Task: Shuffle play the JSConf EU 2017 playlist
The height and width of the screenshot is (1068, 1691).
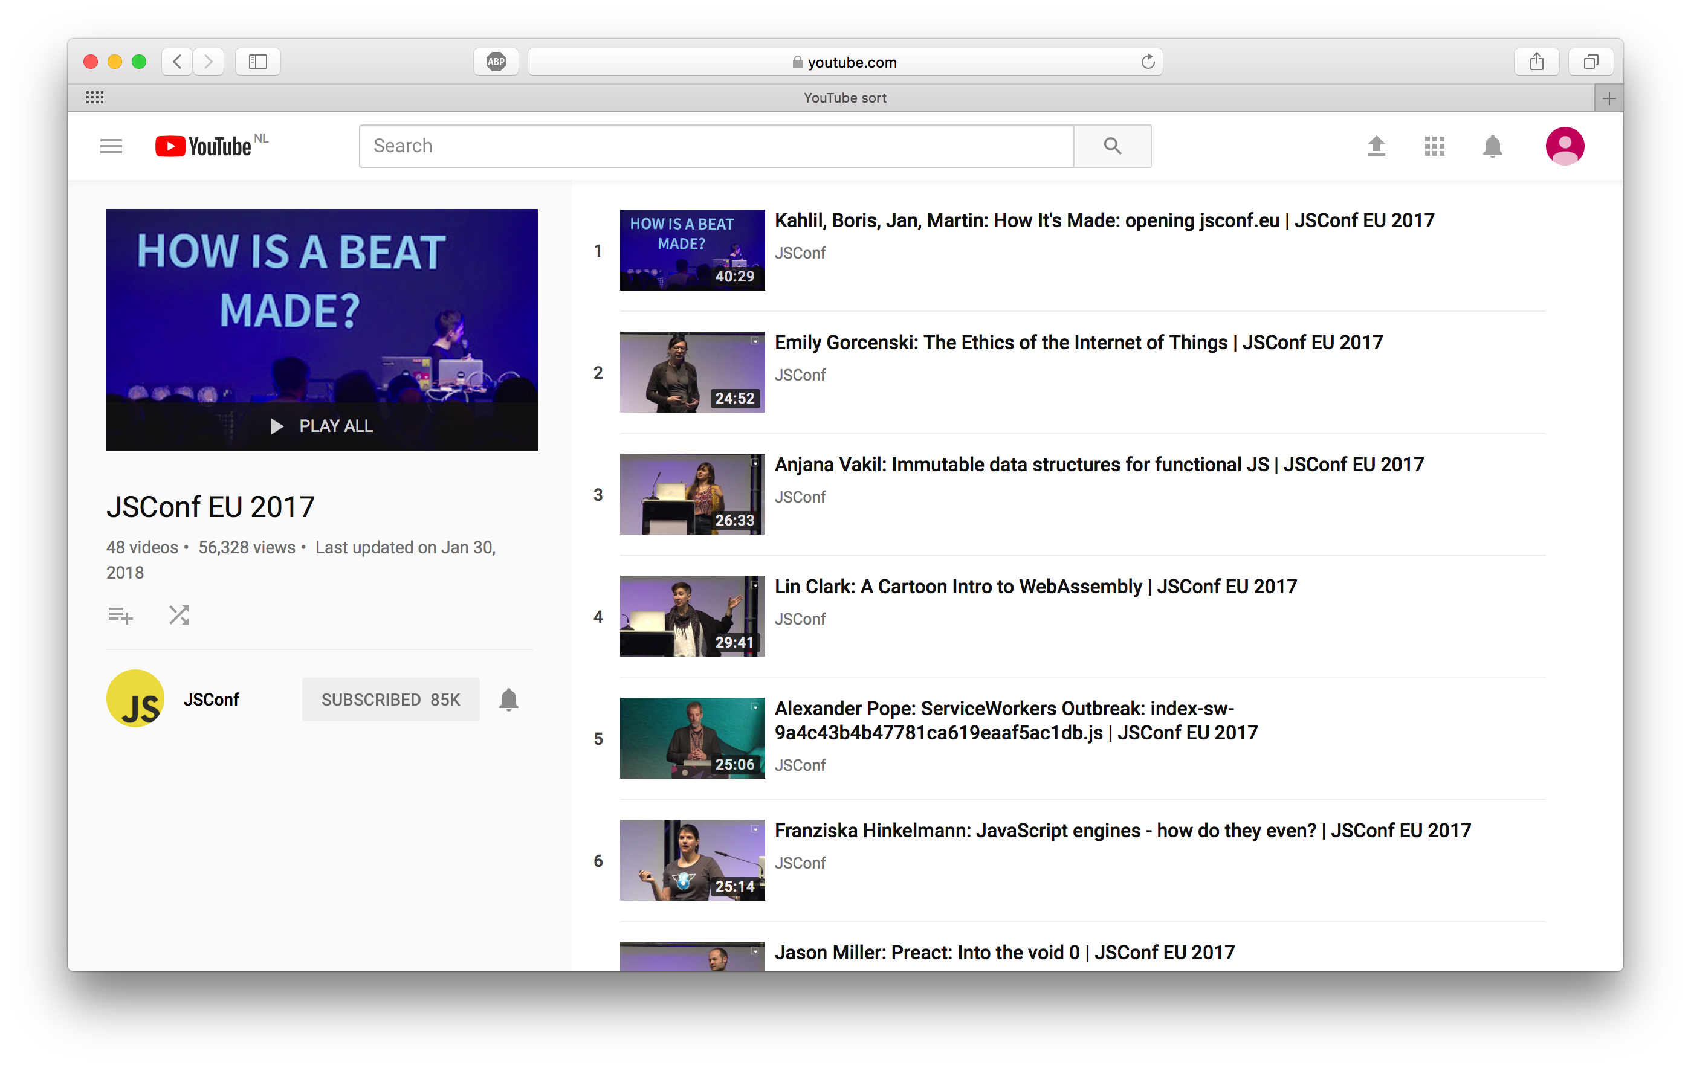Action: pyautogui.click(x=179, y=616)
